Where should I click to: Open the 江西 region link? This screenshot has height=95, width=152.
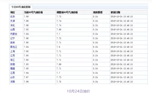pos(13,73)
